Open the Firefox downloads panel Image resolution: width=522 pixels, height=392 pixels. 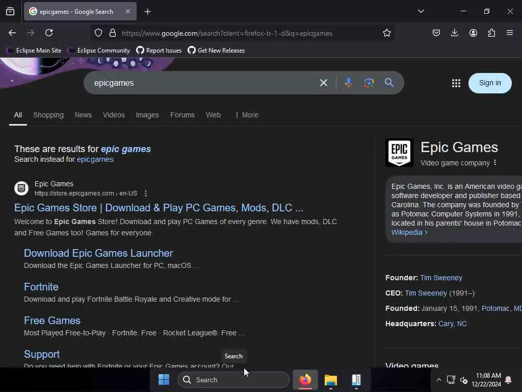(x=454, y=33)
